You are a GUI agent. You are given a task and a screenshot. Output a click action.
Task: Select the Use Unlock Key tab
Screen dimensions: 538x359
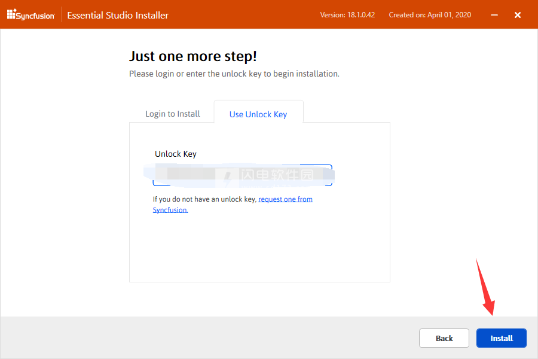[x=258, y=112]
